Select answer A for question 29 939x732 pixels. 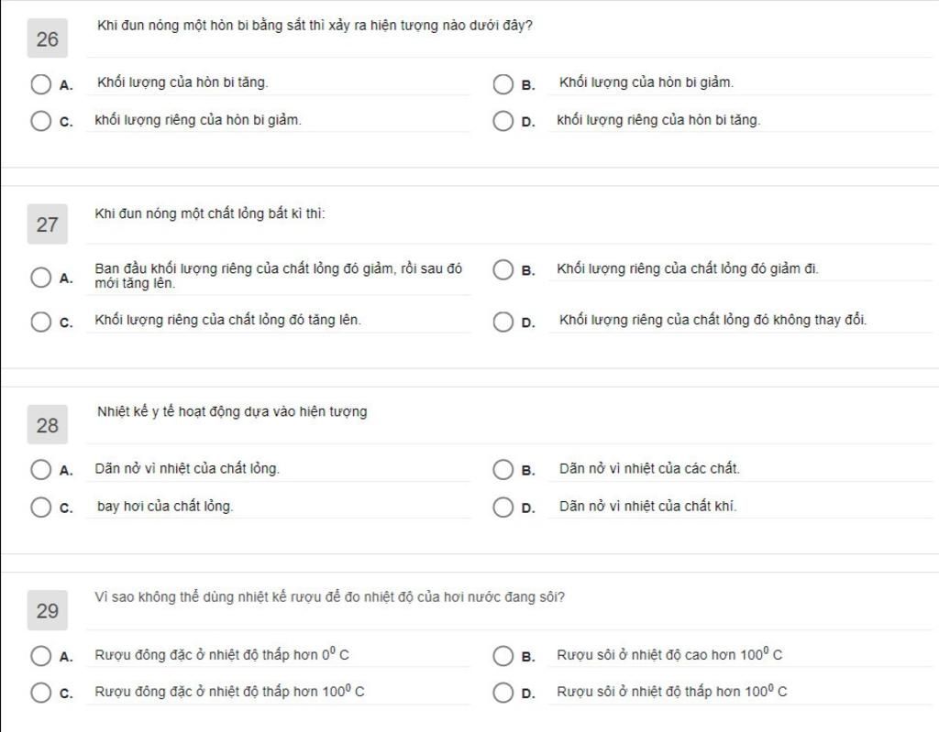[40, 656]
